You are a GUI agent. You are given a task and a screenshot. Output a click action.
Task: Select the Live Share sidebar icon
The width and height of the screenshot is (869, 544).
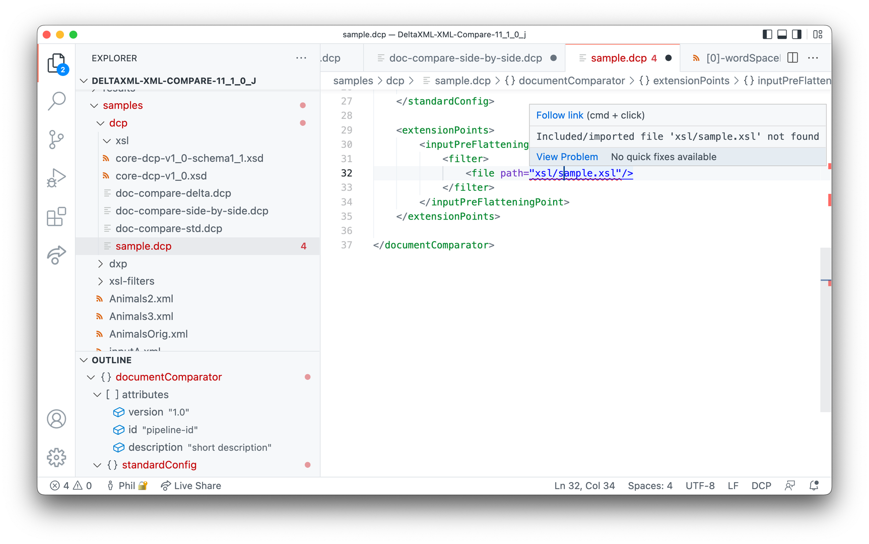point(56,255)
